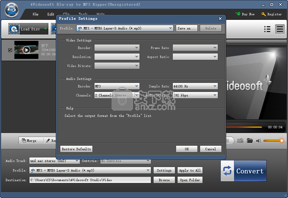Image resolution: width=288 pixels, height=198 pixels.
Task: Play the video thumbnail preview
Action: (x=26, y=50)
